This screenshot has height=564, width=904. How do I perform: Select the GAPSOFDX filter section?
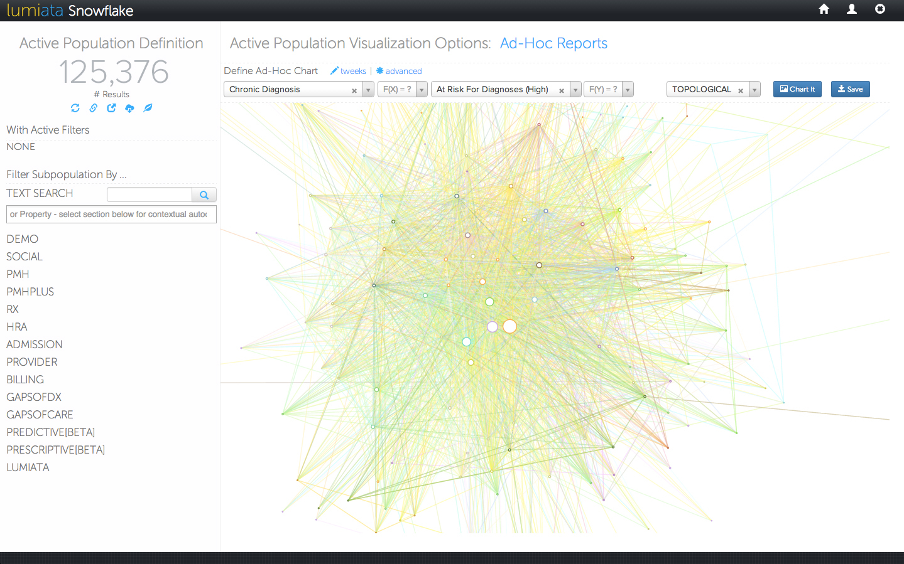point(34,397)
